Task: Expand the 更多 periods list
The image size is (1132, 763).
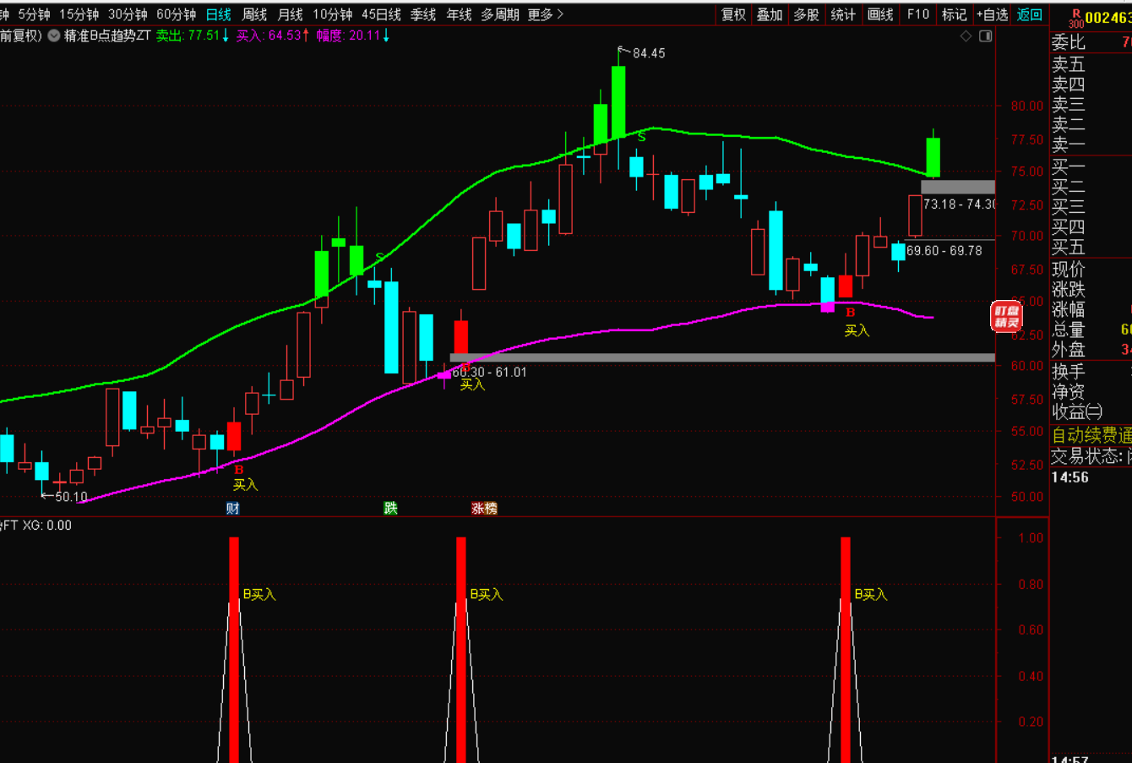Action: (x=545, y=14)
